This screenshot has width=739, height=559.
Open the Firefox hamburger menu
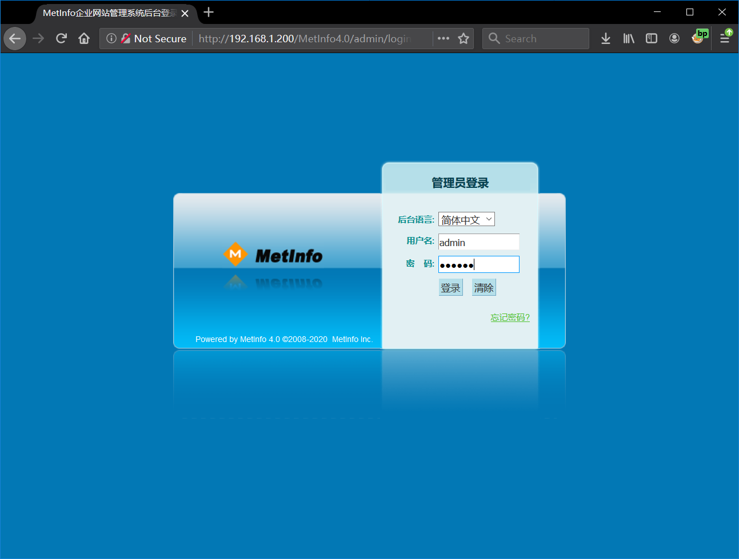click(725, 38)
